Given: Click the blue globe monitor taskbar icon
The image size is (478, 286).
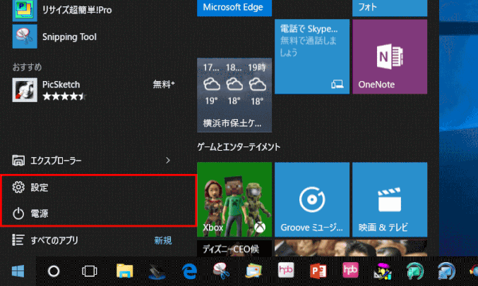Looking at the screenshot, I should pos(447,271).
